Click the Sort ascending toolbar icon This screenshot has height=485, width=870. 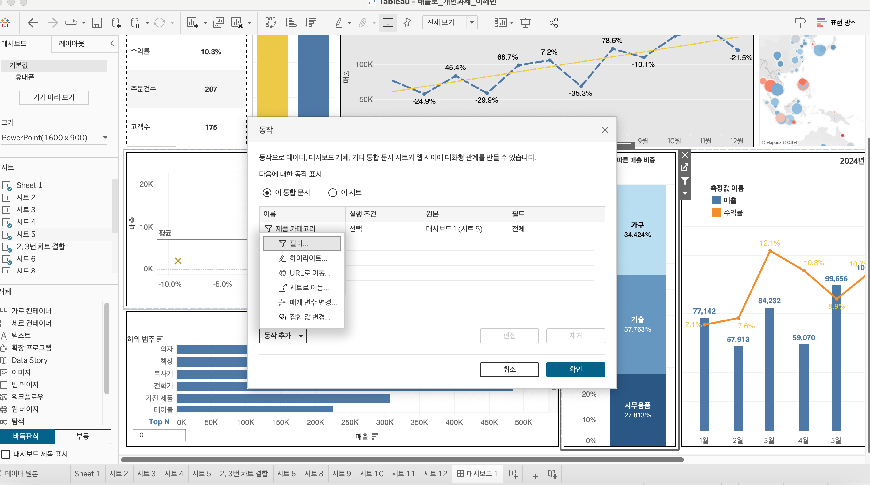click(291, 23)
